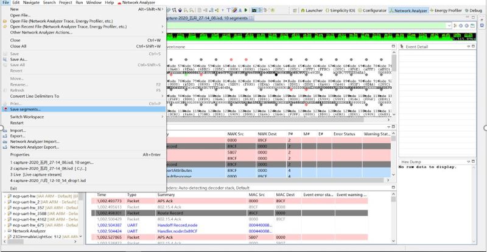The height and width of the screenshot is (252, 487).
Task: Click the first filter bar action icon
Action: pos(455,26)
